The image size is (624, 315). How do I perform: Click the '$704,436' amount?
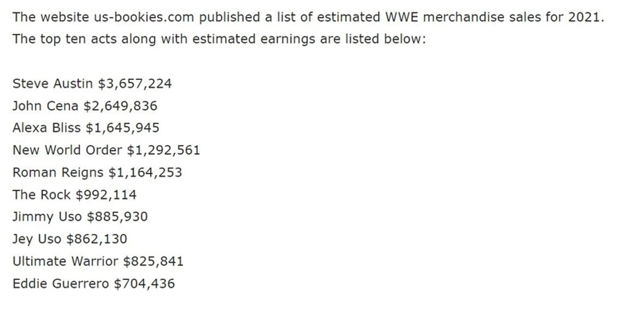(144, 283)
